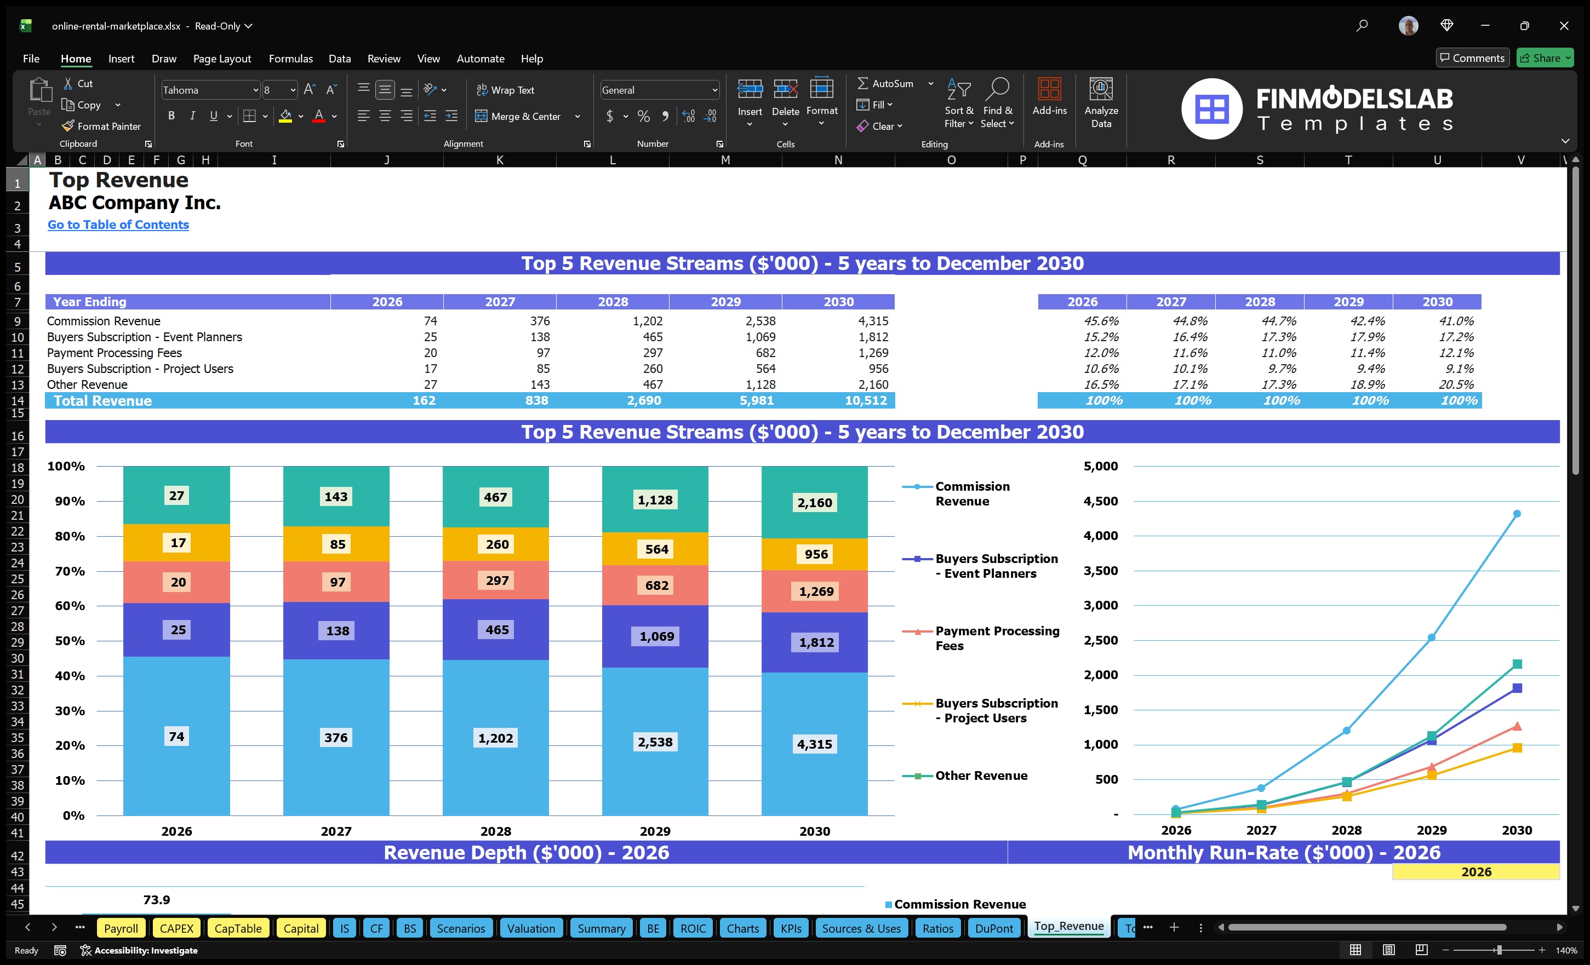The image size is (1590, 965).
Task: Click the Share button
Action: 1545,58
